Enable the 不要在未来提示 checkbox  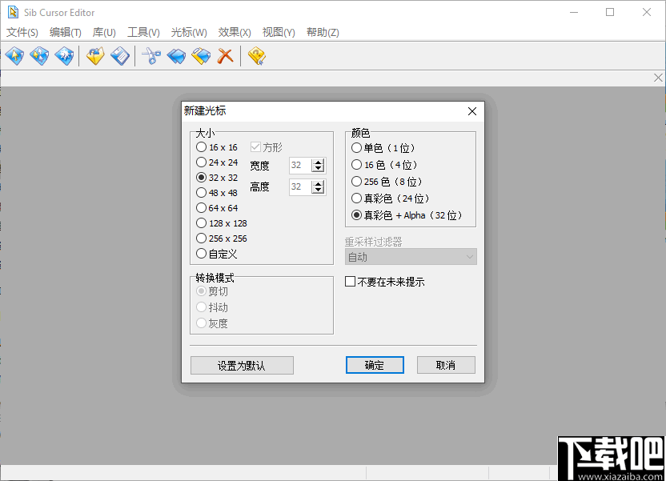click(x=349, y=282)
